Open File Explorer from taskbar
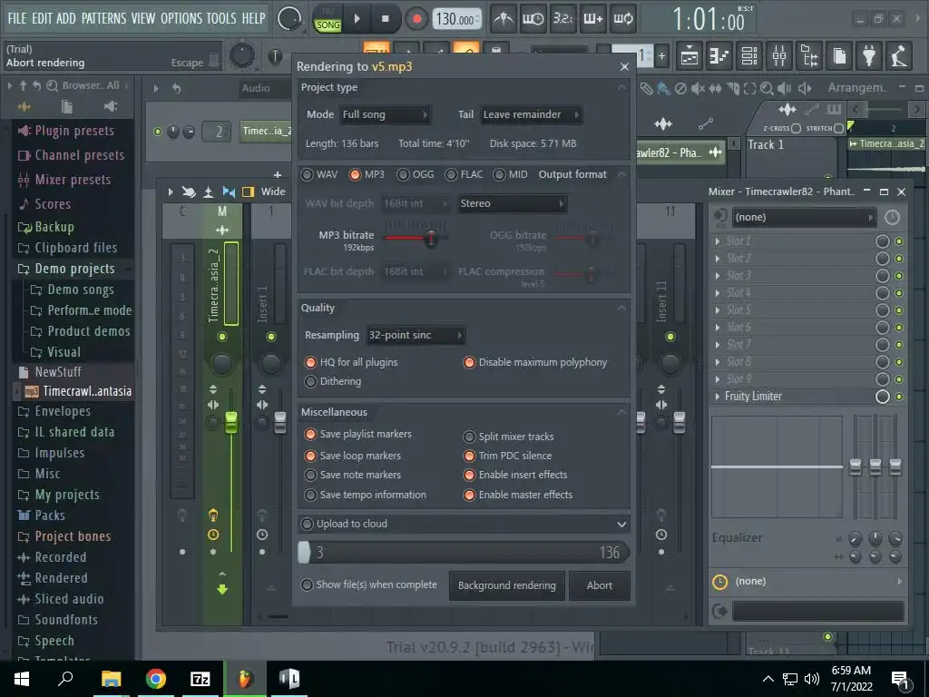Image resolution: width=929 pixels, height=697 pixels. pyautogui.click(x=111, y=679)
